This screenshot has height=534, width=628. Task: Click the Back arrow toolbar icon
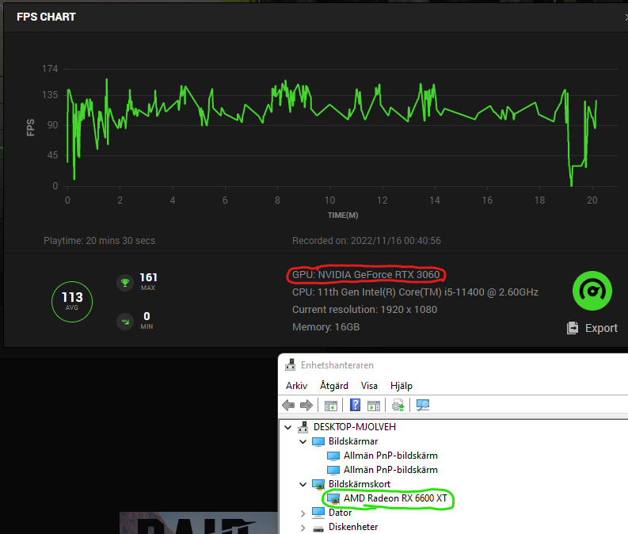(x=288, y=406)
